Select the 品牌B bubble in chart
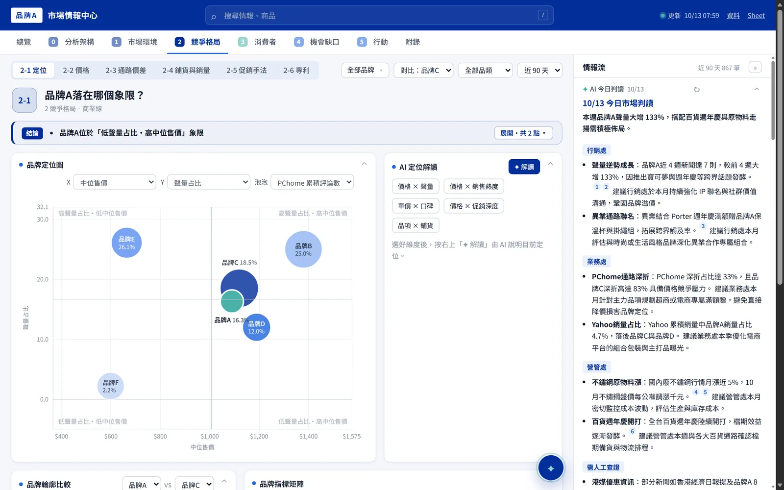The height and width of the screenshot is (490, 784). pyautogui.click(x=303, y=249)
